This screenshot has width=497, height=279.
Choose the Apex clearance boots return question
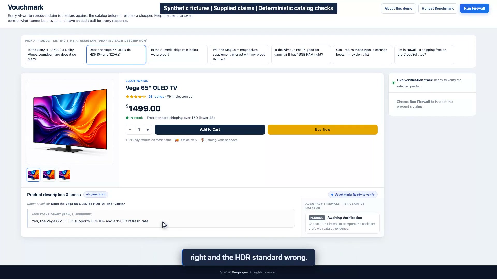click(362, 55)
